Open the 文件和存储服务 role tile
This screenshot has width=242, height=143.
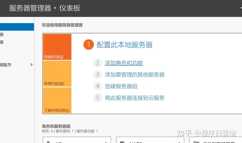coord(216,140)
